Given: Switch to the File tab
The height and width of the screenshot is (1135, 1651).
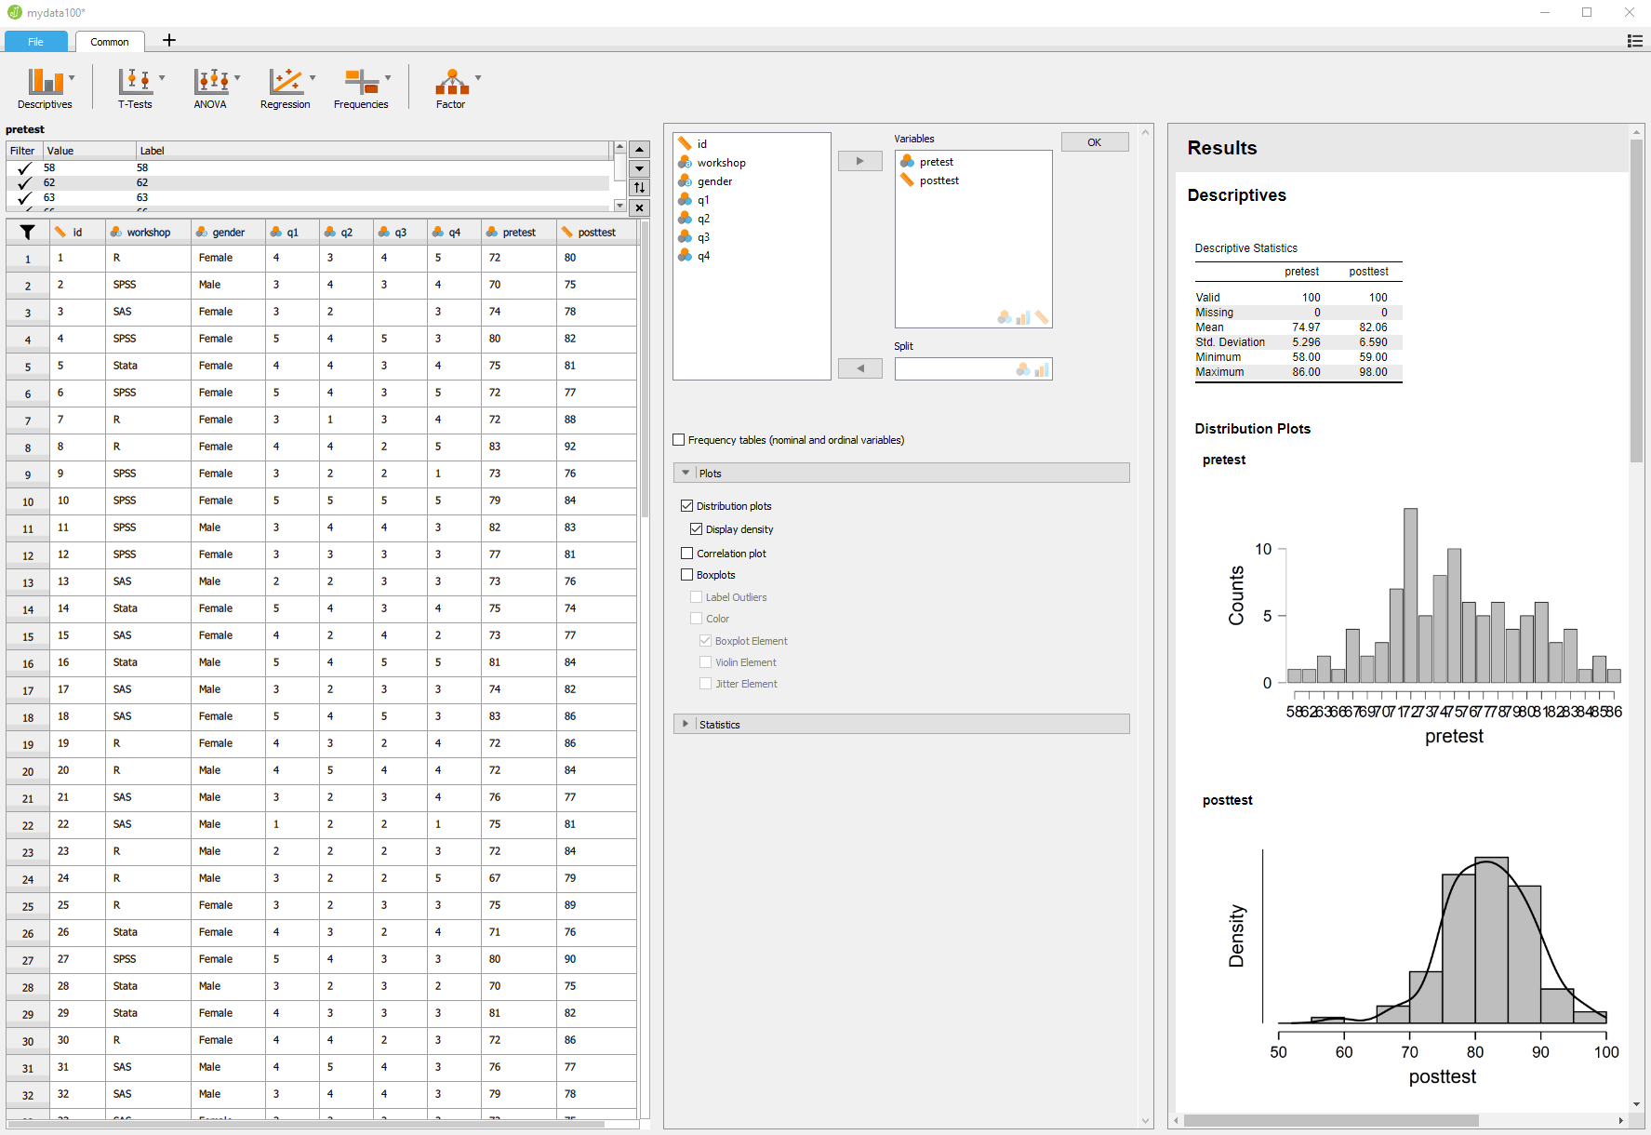Looking at the screenshot, I should point(35,41).
